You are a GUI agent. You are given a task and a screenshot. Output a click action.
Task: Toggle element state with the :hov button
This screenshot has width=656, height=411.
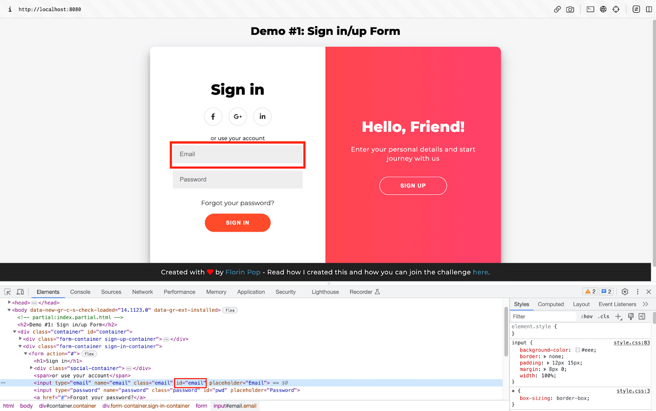click(x=586, y=316)
